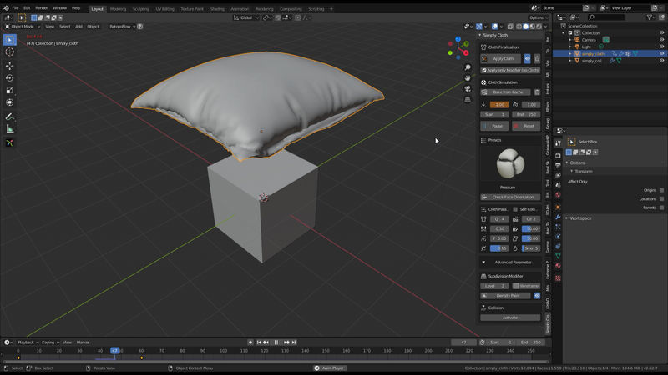The width and height of the screenshot is (668, 375).
Task: Click the Reset simulation button
Action: click(x=526, y=126)
